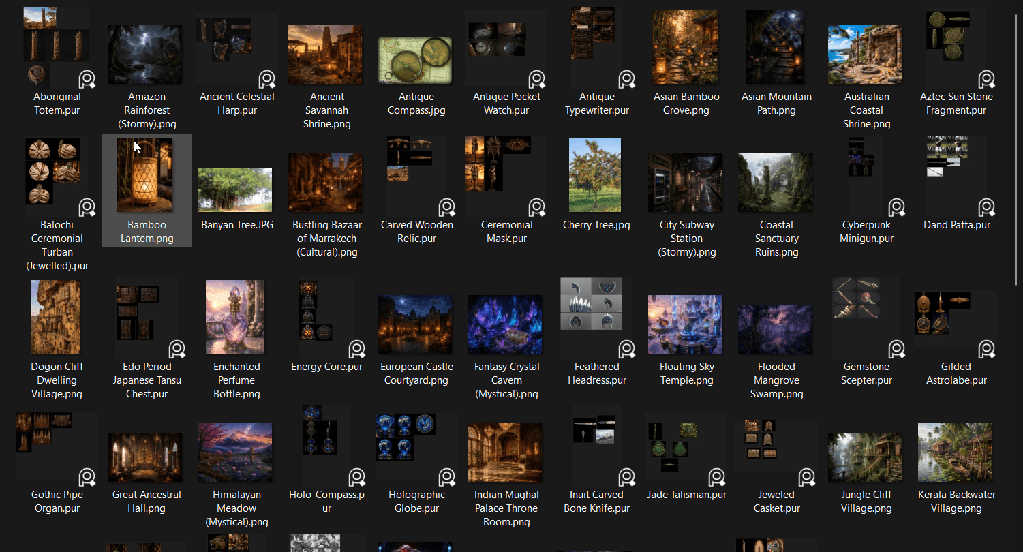Select the Gothic Pipe Organ.pur icon
Screen dimensions: 1023x552
click(57, 449)
